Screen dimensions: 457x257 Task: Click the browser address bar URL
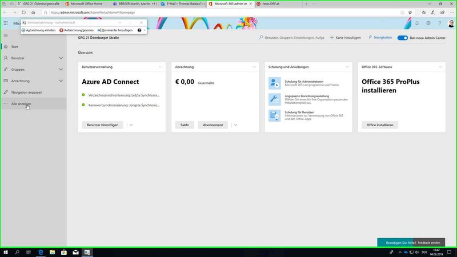coord(93,13)
